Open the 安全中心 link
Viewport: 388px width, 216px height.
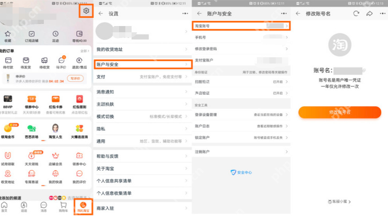[241, 172]
